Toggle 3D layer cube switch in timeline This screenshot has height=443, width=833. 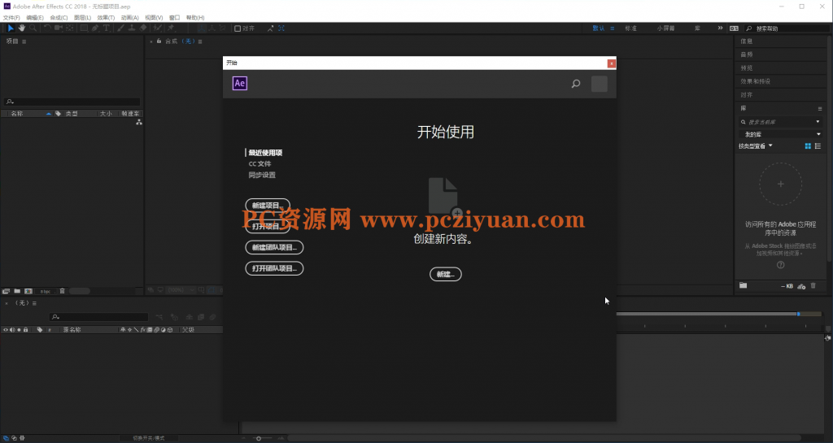169,329
